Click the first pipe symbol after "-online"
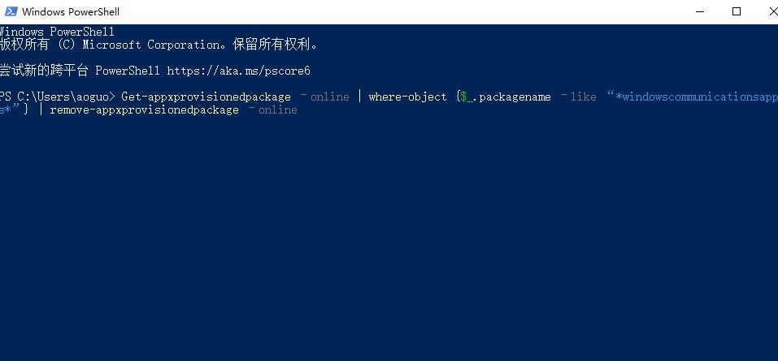Screen dimensions: 778x361 359,97
